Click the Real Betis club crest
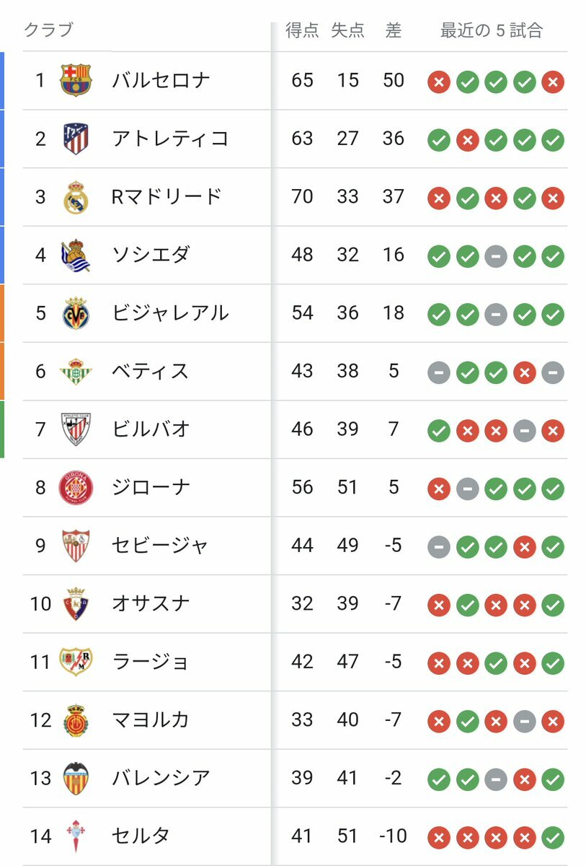 coord(76,372)
